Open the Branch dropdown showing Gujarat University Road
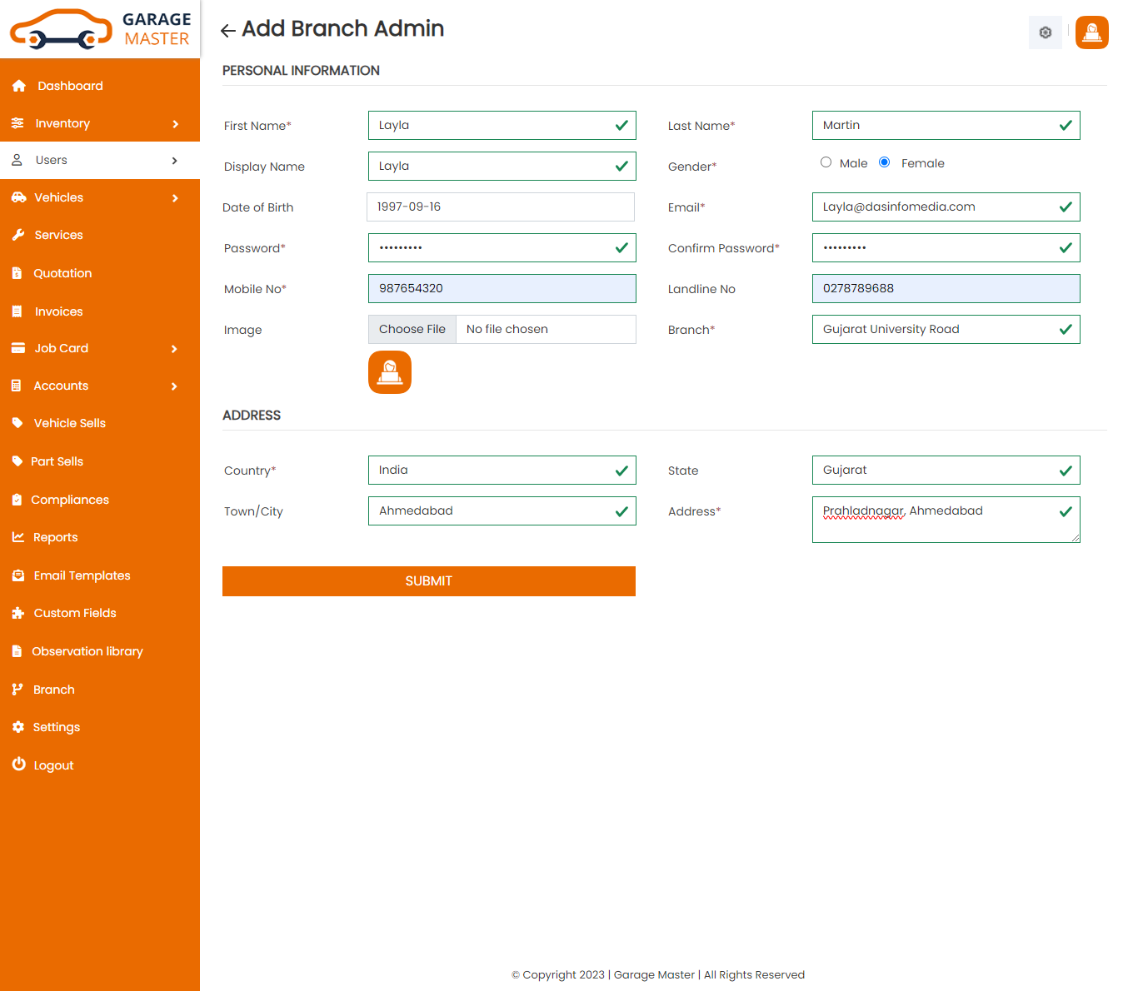The height and width of the screenshot is (991, 1138). [x=946, y=330]
